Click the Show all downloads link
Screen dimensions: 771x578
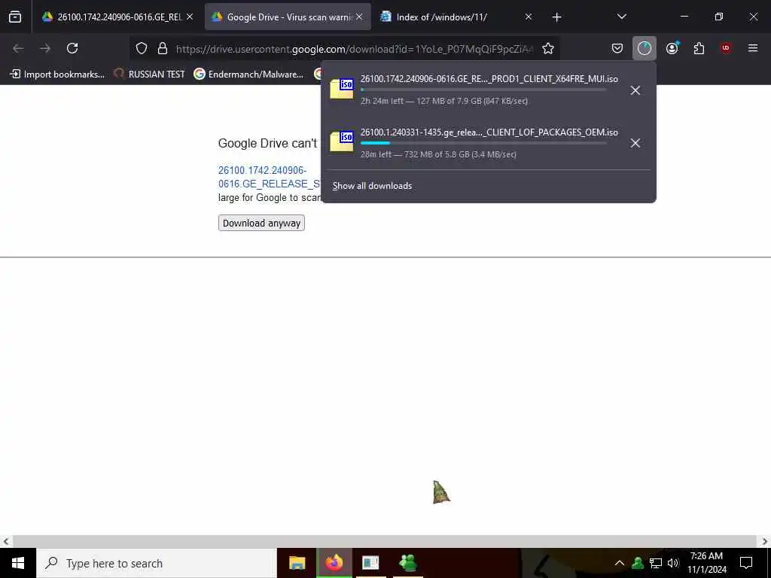pos(372,186)
